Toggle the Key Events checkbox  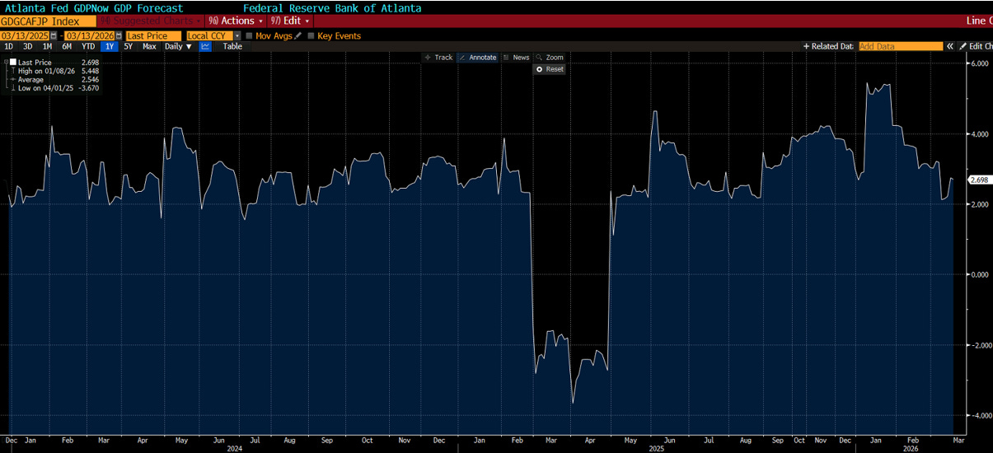tap(311, 35)
